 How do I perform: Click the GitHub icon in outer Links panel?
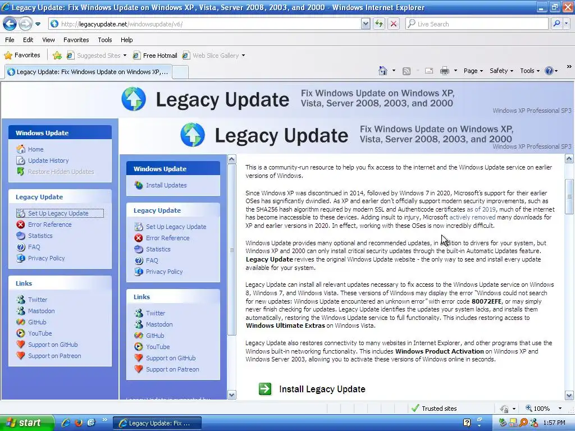click(x=21, y=322)
